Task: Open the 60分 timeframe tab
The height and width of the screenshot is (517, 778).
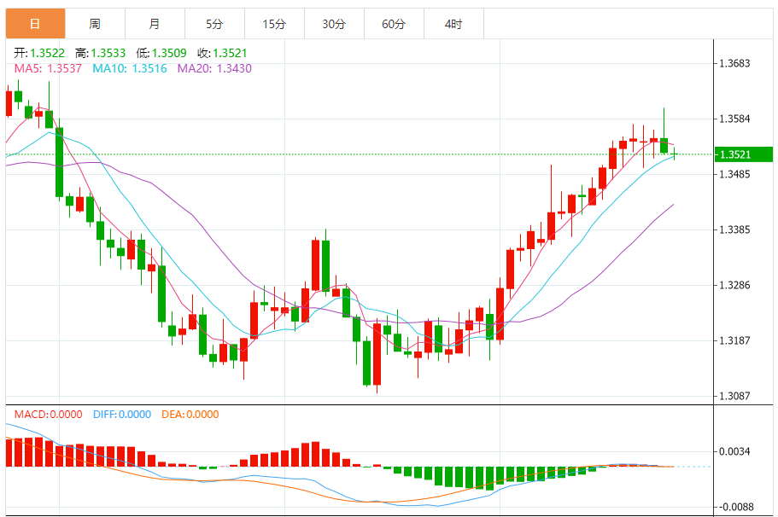Action: pos(394,23)
